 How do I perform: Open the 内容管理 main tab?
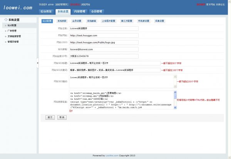coord(80,12)
